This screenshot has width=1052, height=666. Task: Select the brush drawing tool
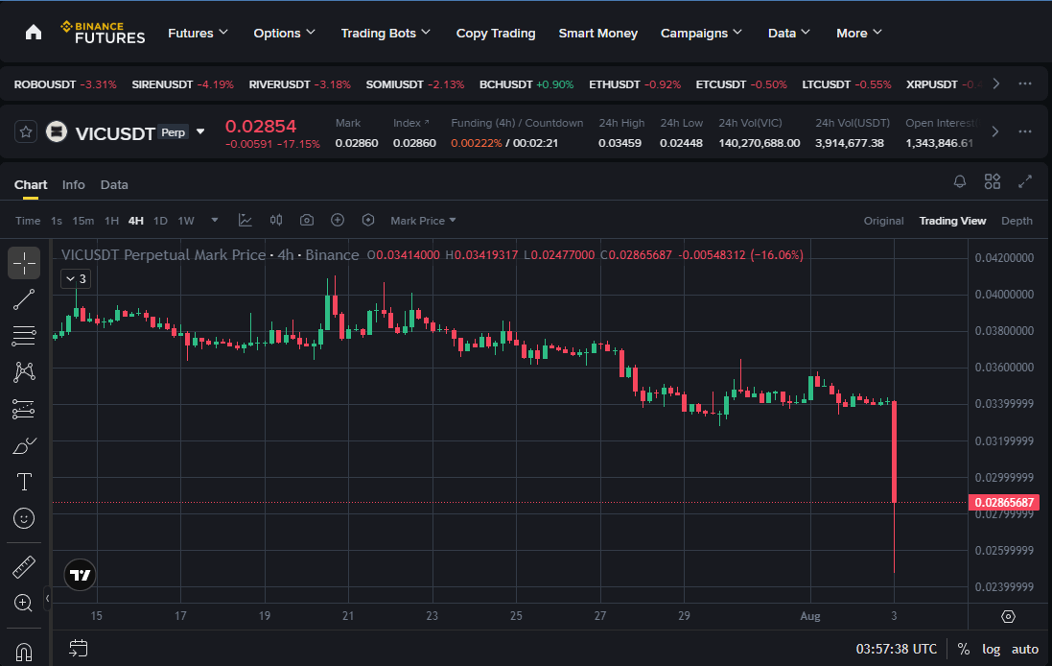click(x=24, y=446)
